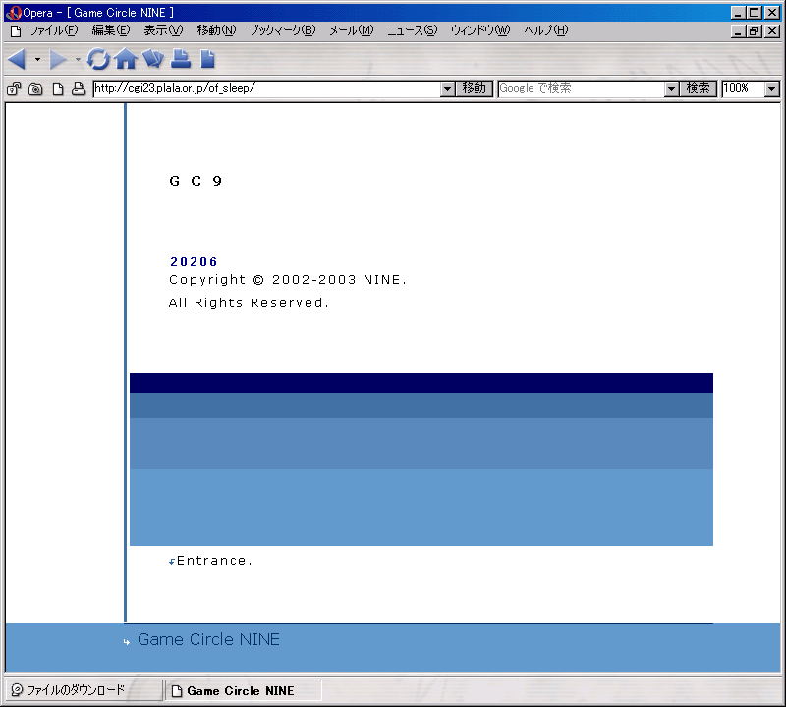Open the ウィンドウ(W) menu
This screenshot has width=786, height=707.
click(480, 30)
